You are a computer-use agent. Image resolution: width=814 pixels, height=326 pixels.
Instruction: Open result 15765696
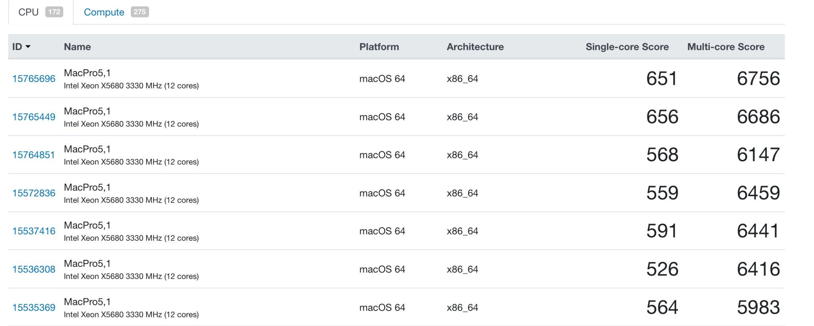(34, 79)
